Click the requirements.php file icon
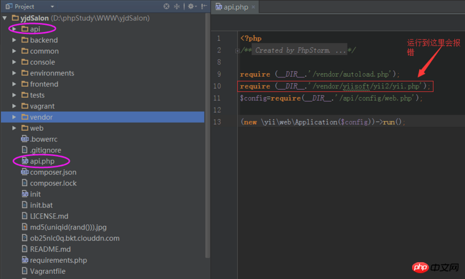The width and height of the screenshot is (465, 279). click(x=25, y=260)
